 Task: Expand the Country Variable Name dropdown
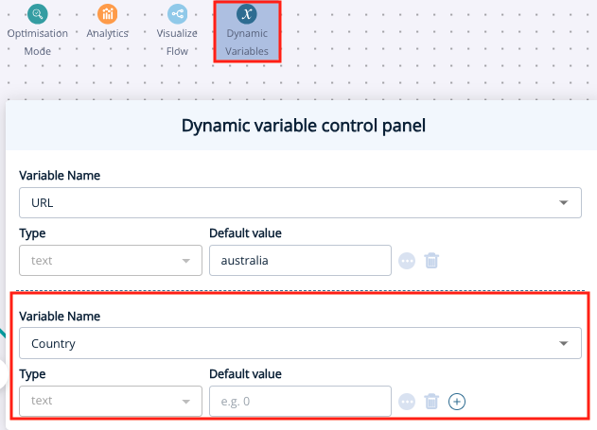coord(300,343)
